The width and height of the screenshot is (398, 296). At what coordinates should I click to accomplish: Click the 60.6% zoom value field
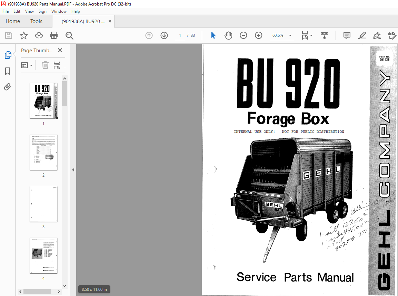[x=278, y=35]
